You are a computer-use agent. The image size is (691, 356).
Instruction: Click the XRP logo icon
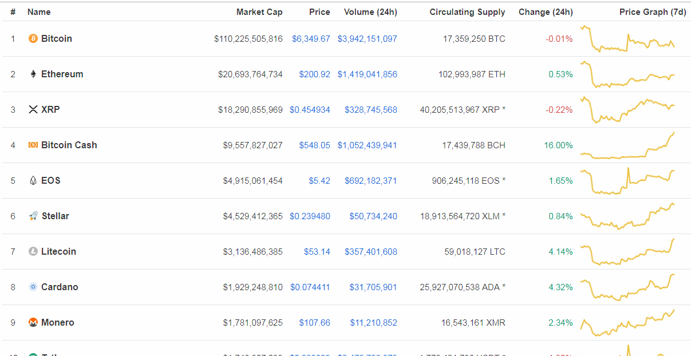coord(33,110)
